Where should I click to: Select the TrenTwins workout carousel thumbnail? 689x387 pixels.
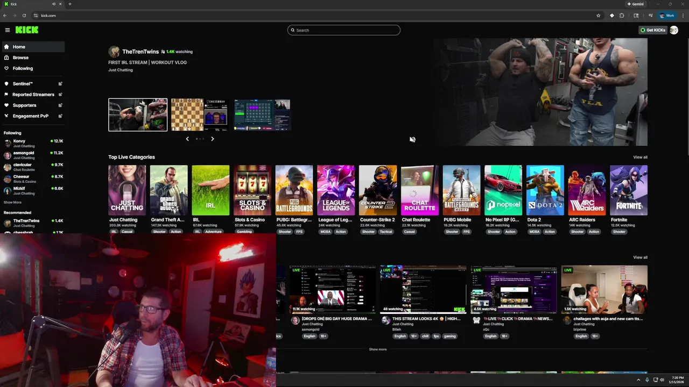pyautogui.click(x=138, y=114)
